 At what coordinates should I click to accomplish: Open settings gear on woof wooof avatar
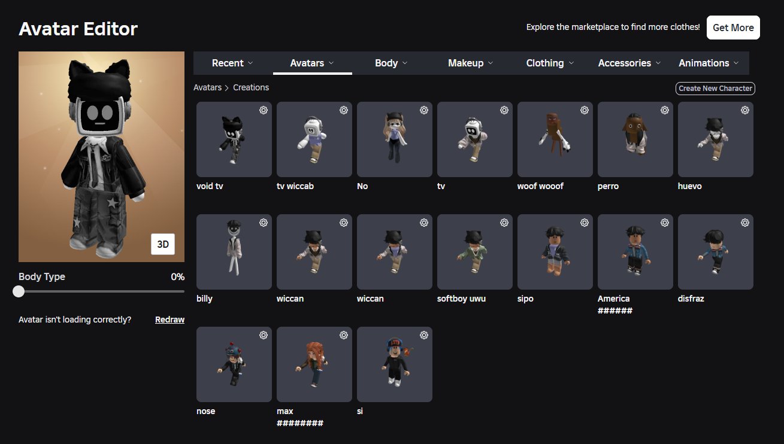click(585, 110)
